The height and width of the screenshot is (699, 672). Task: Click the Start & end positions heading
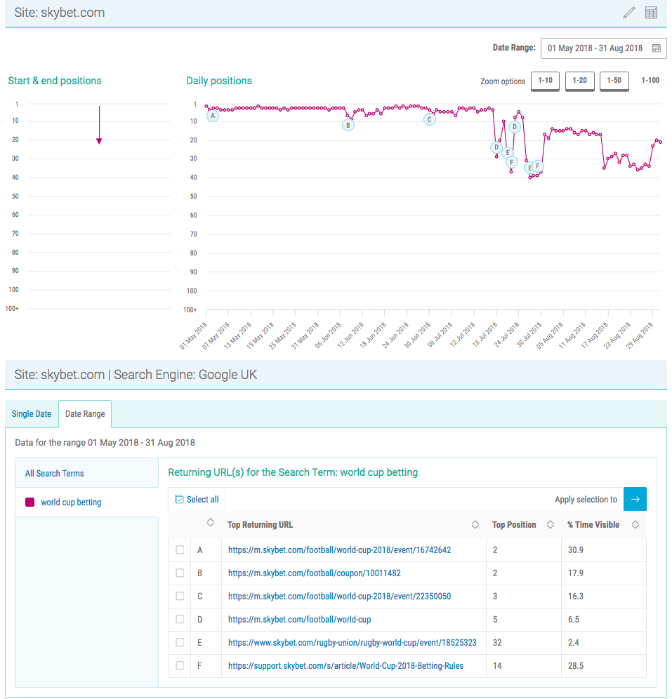[55, 81]
